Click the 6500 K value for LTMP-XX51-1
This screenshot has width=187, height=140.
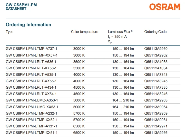(x=79, y=133)
